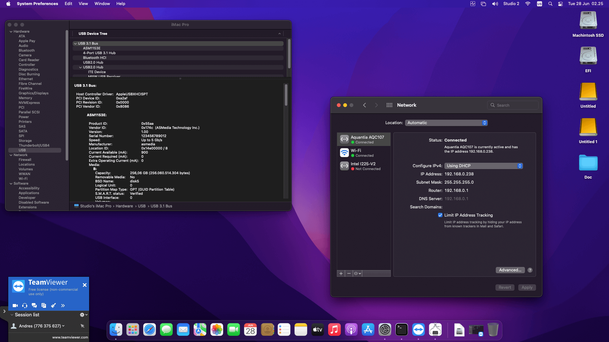Open the Location dropdown set to Automatic

[446, 123]
